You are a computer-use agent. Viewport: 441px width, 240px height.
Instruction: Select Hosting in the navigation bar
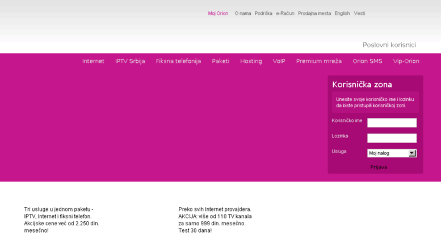tap(251, 61)
